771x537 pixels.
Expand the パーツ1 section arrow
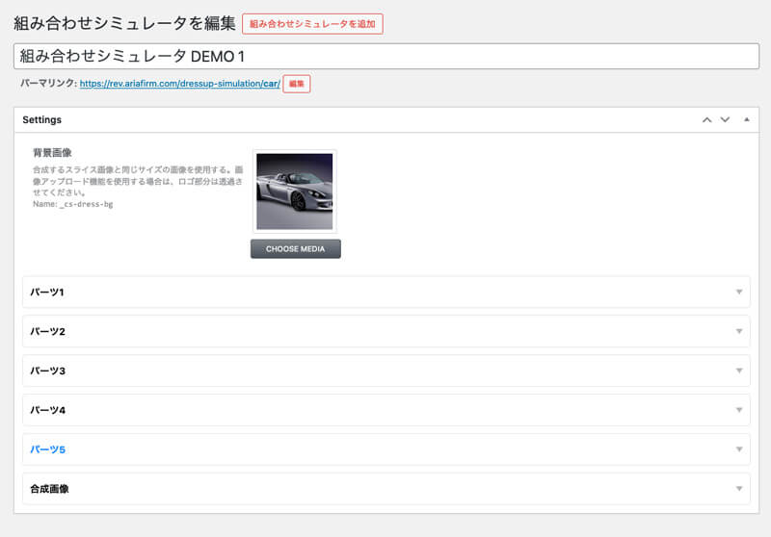point(739,292)
